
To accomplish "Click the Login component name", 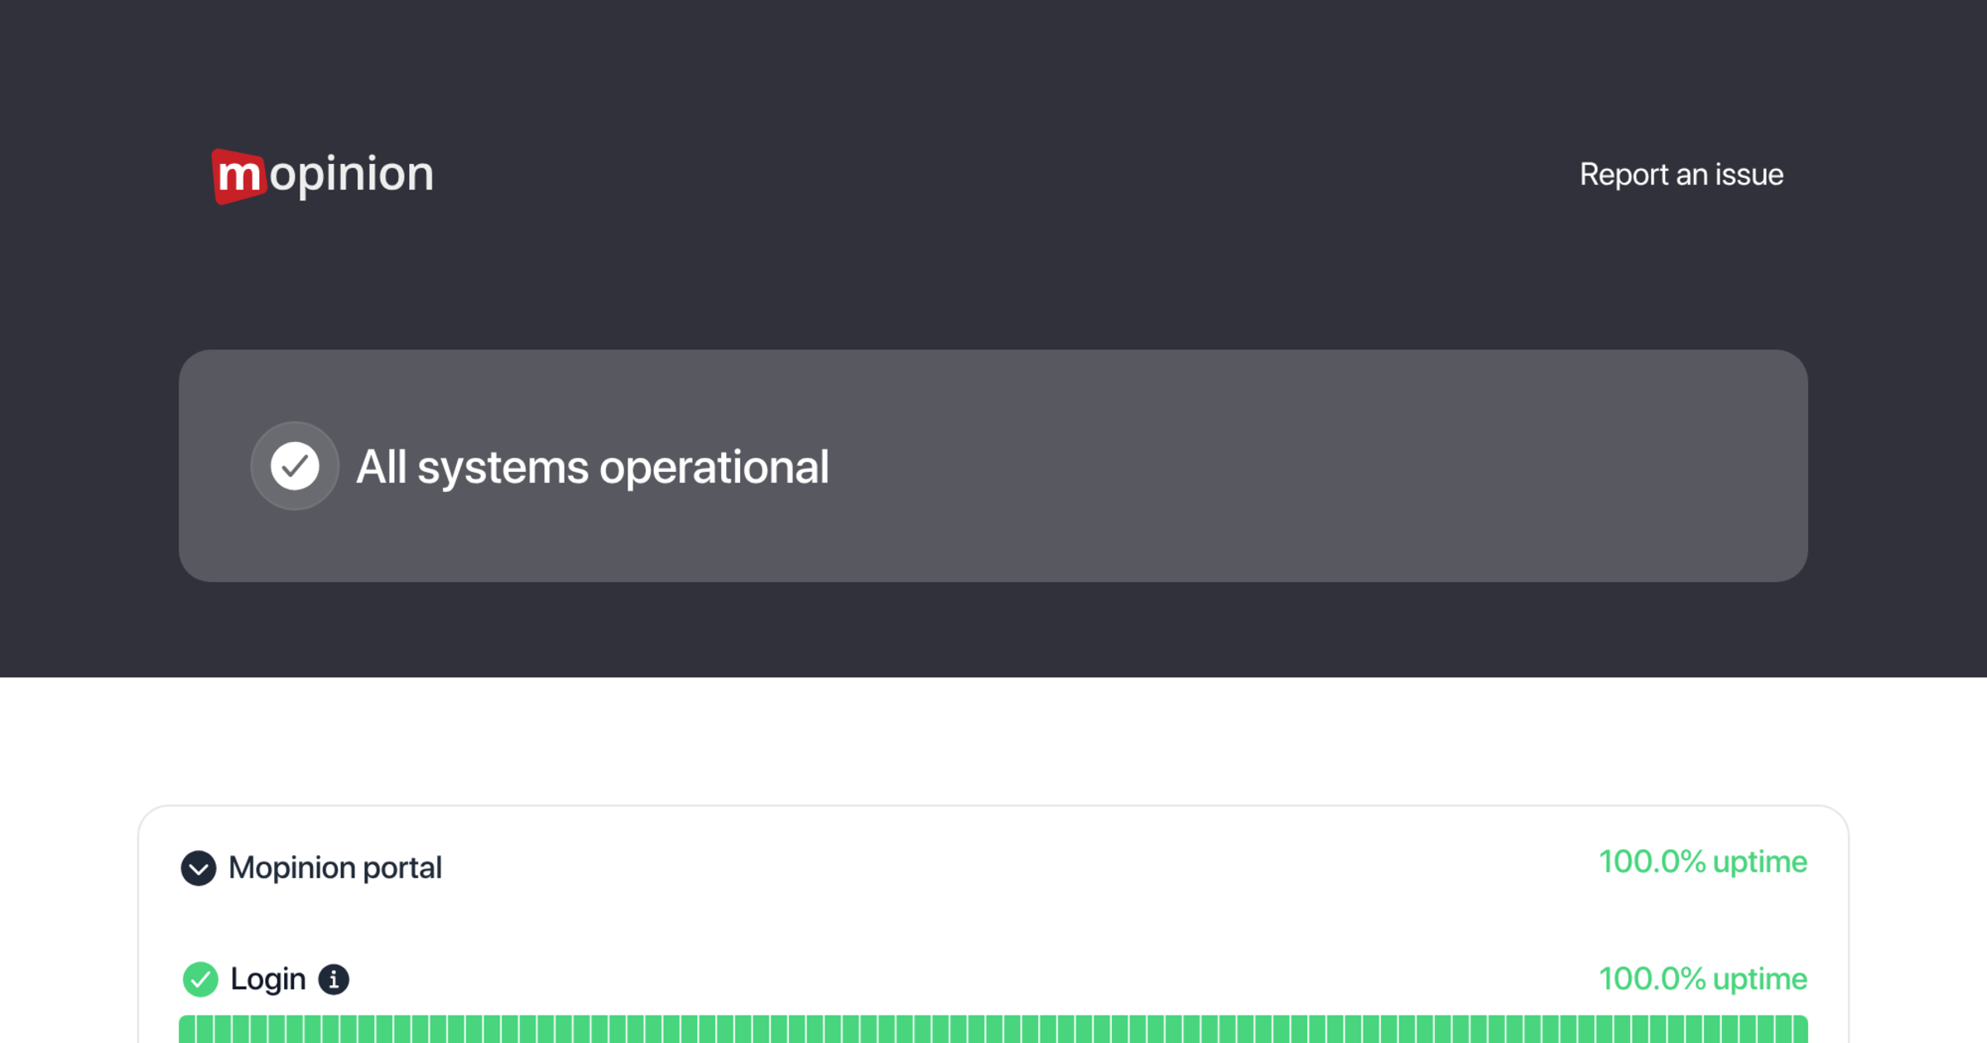I will pyautogui.click(x=267, y=979).
